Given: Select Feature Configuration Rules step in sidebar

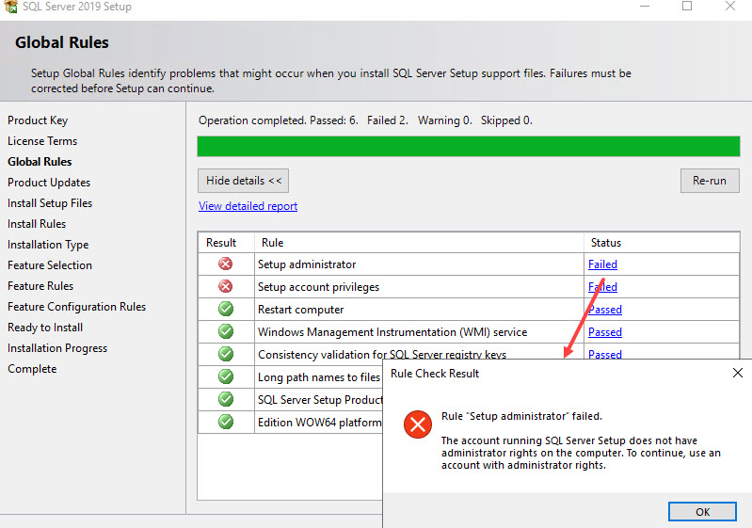Looking at the screenshot, I should tap(77, 307).
